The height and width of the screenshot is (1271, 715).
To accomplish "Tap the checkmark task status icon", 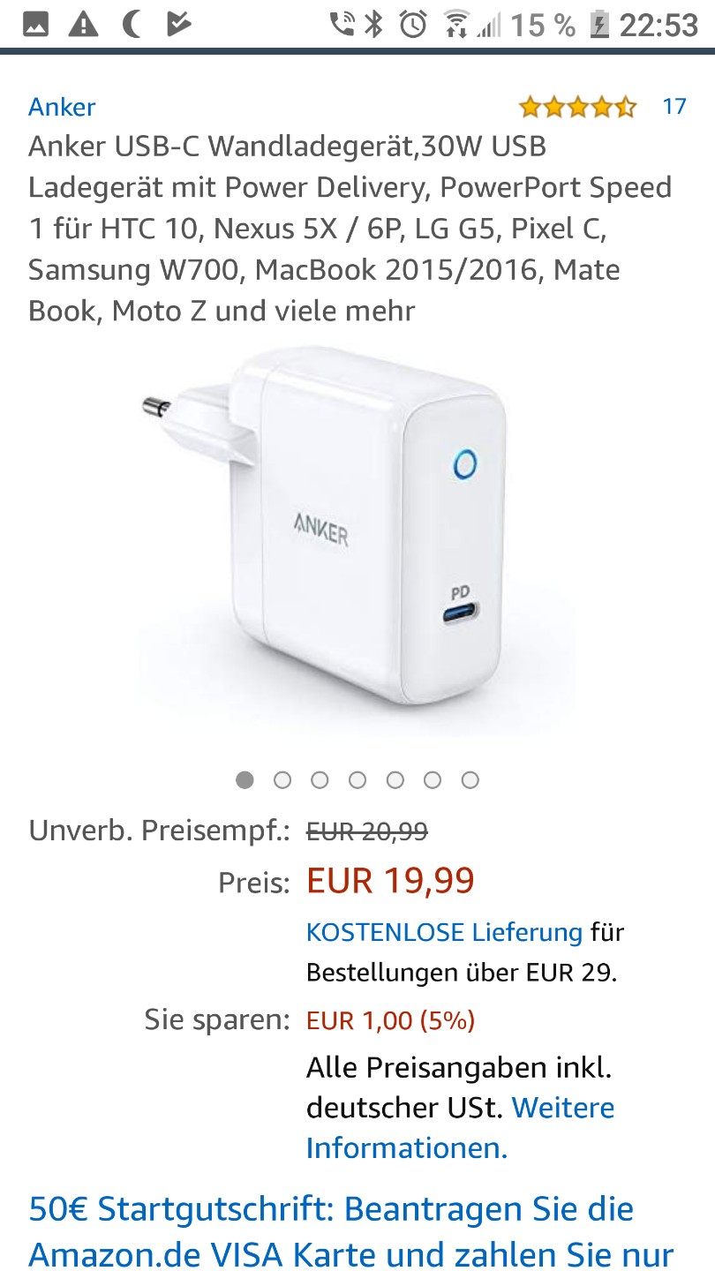I will [x=179, y=25].
